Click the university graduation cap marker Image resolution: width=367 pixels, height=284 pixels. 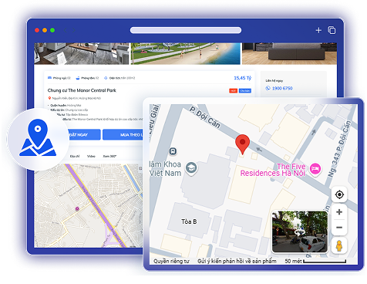(191, 168)
